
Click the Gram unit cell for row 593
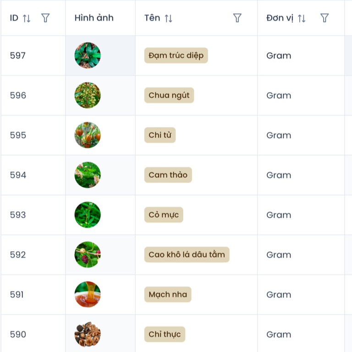tap(279, 215)
